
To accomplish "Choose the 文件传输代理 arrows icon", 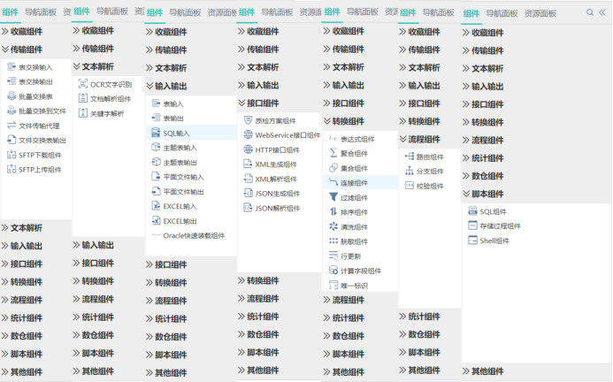I will click(x=11, y=126).
